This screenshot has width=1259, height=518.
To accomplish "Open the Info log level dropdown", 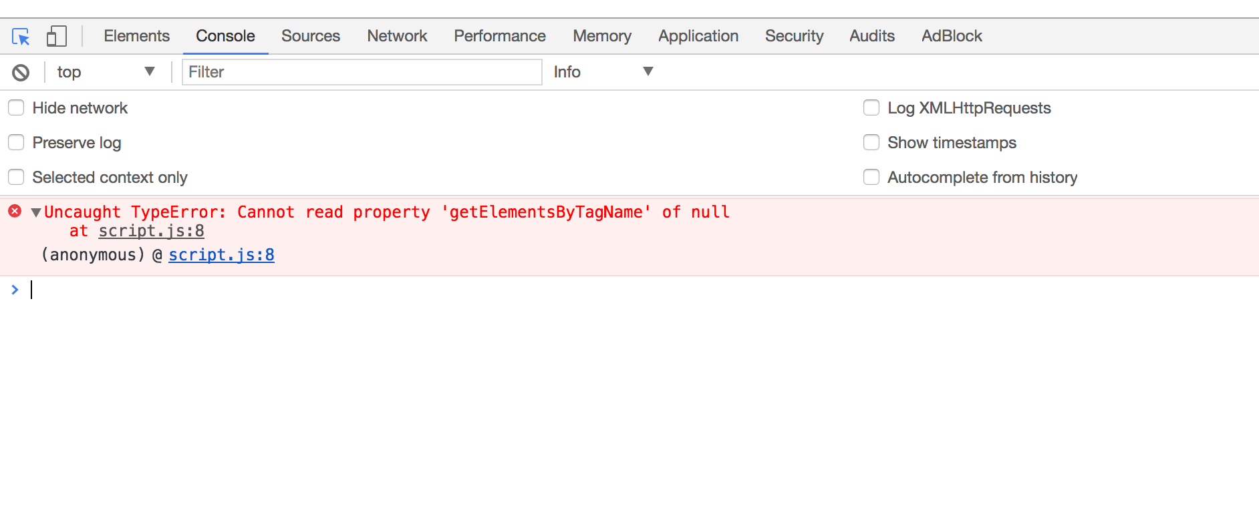I will [x=603, y=72].
